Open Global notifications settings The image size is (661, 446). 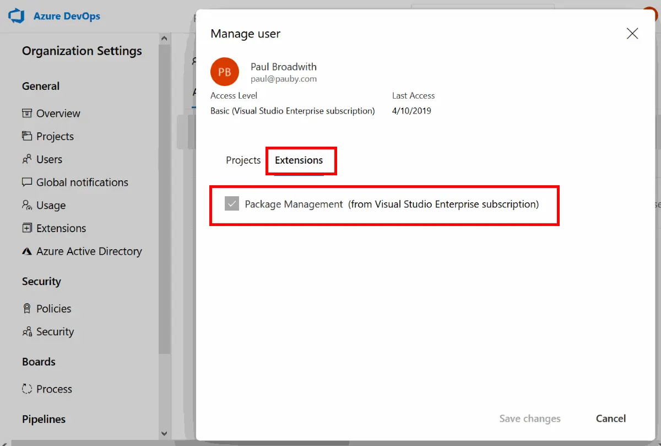click(82, 182)
